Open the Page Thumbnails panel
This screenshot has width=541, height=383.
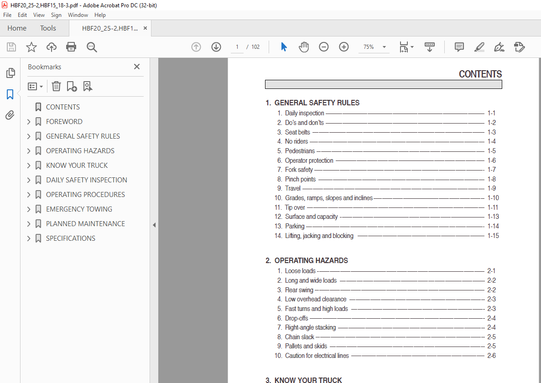(x=10, y=73)
